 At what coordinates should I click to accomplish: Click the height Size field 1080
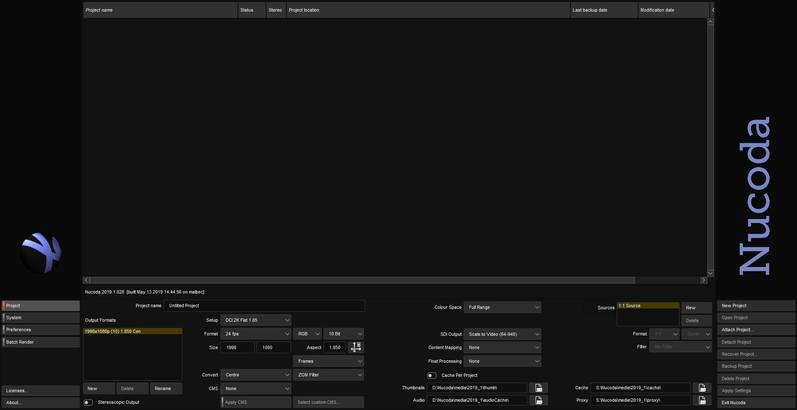tap(274, 347)
